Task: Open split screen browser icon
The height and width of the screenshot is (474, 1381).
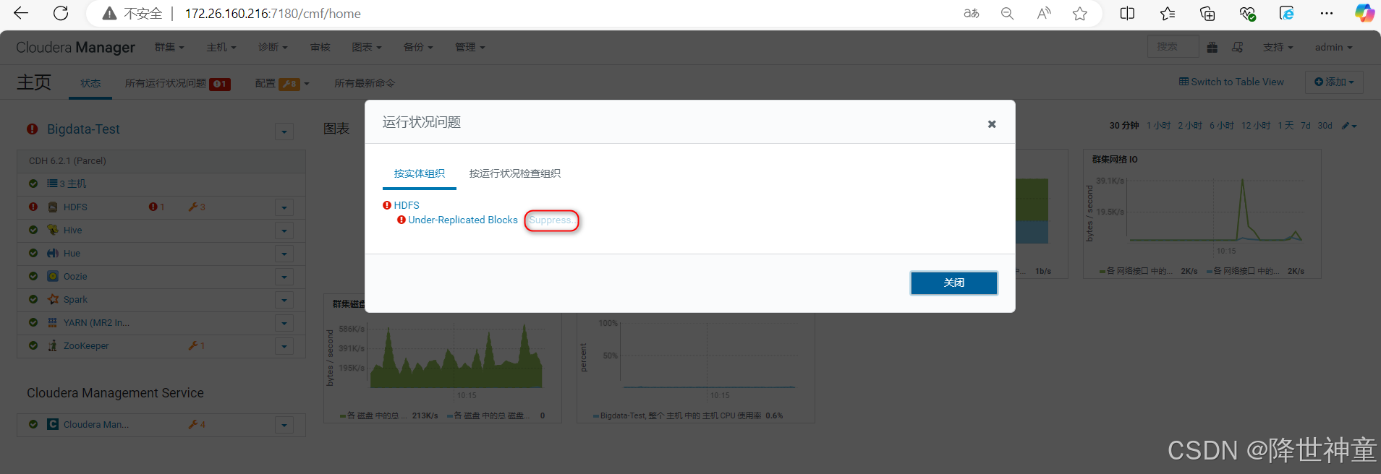Action: click(x=1127, y=13)
